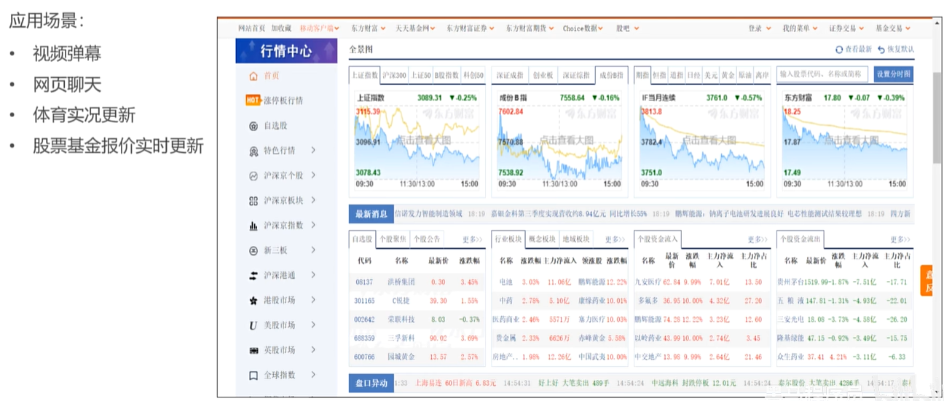Image resolution: width=944 pixels, height=401 pixels.
Task: Expand the 新三板 submenu arrow
Action: (313, 250)
